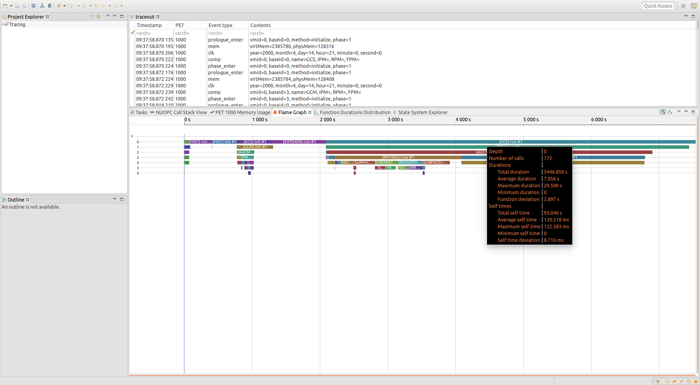Click the PET column header
This screenshot has width=700, height=385.
tap(190, 25)
